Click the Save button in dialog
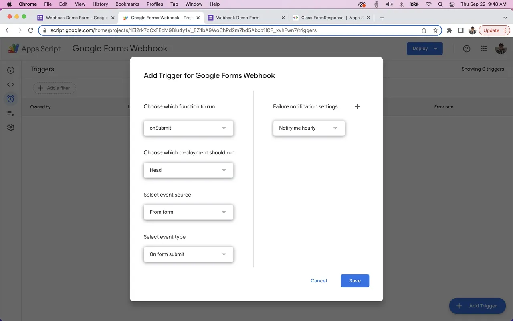The height and width of the screenshot is (321, 513). [355, 281]
